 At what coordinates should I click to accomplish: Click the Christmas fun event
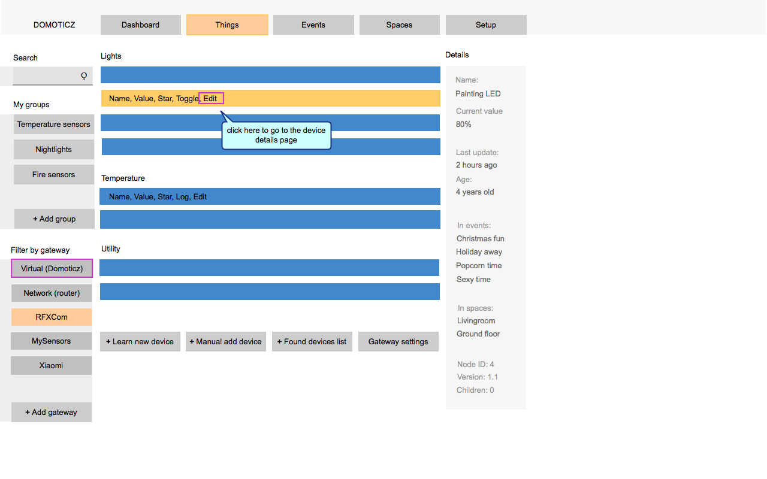(481, 239)
